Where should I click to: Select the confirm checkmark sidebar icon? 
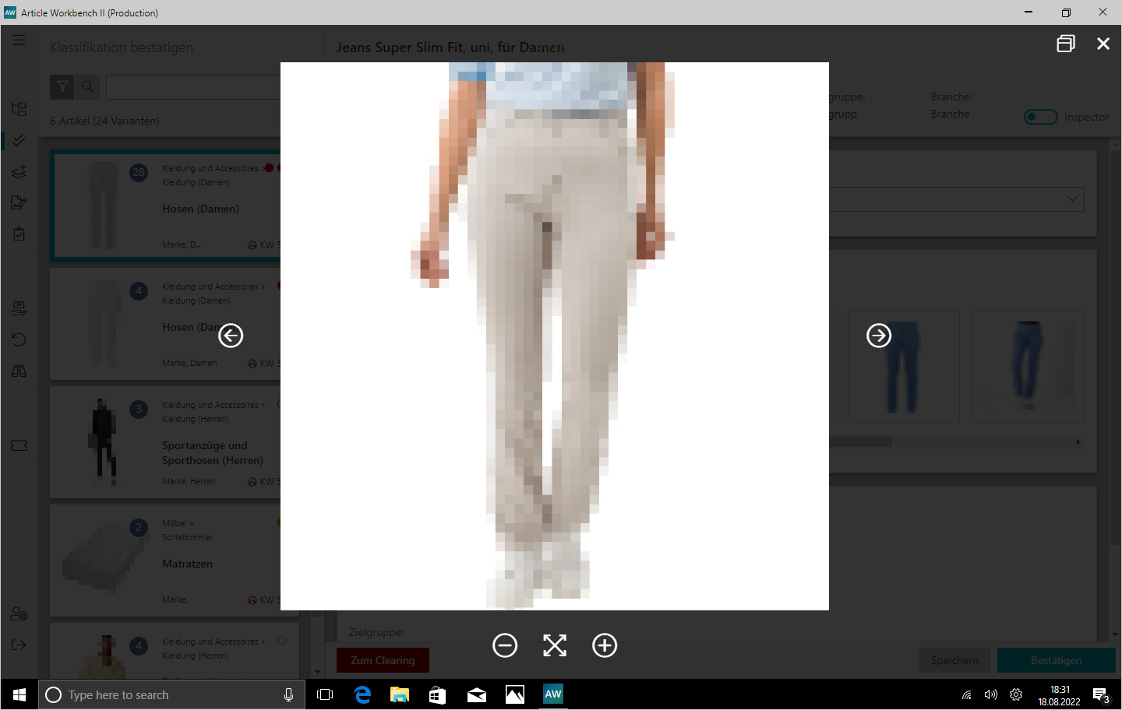pos(19,140)
